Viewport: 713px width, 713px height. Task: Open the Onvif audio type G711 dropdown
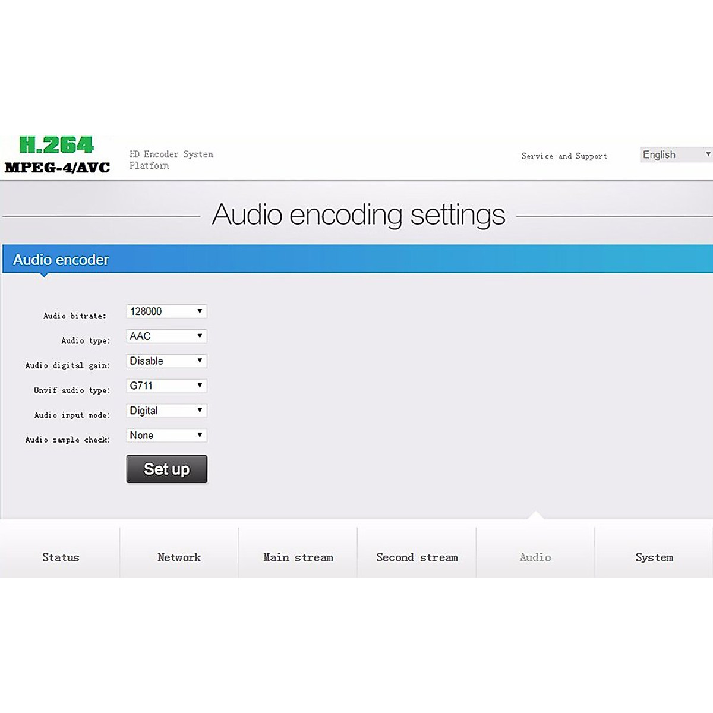[x=166, y=386]
